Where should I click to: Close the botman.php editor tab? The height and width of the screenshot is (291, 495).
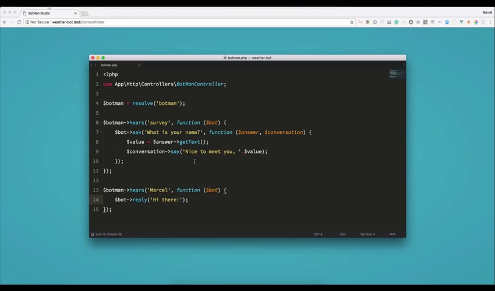[139, 65]
